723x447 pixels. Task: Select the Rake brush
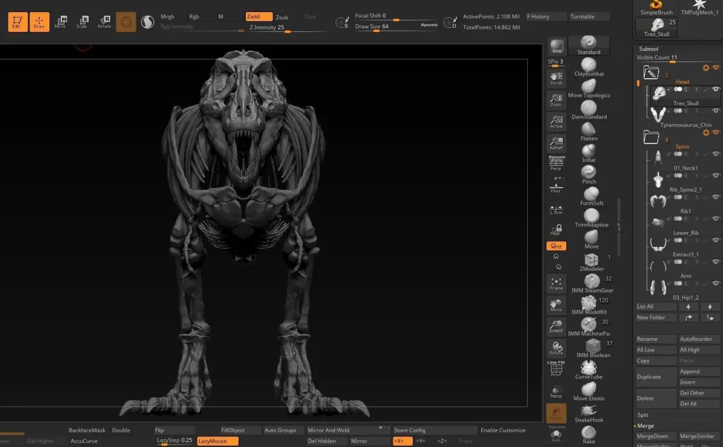(589, 434)
